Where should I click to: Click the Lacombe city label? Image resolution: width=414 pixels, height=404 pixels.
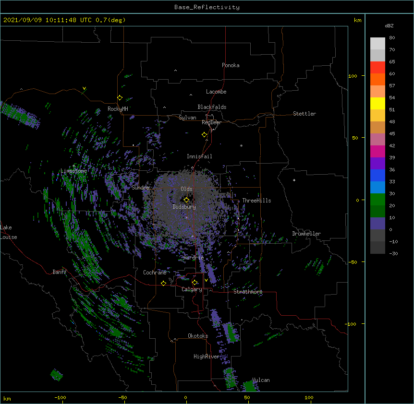[x=216, y=92]
